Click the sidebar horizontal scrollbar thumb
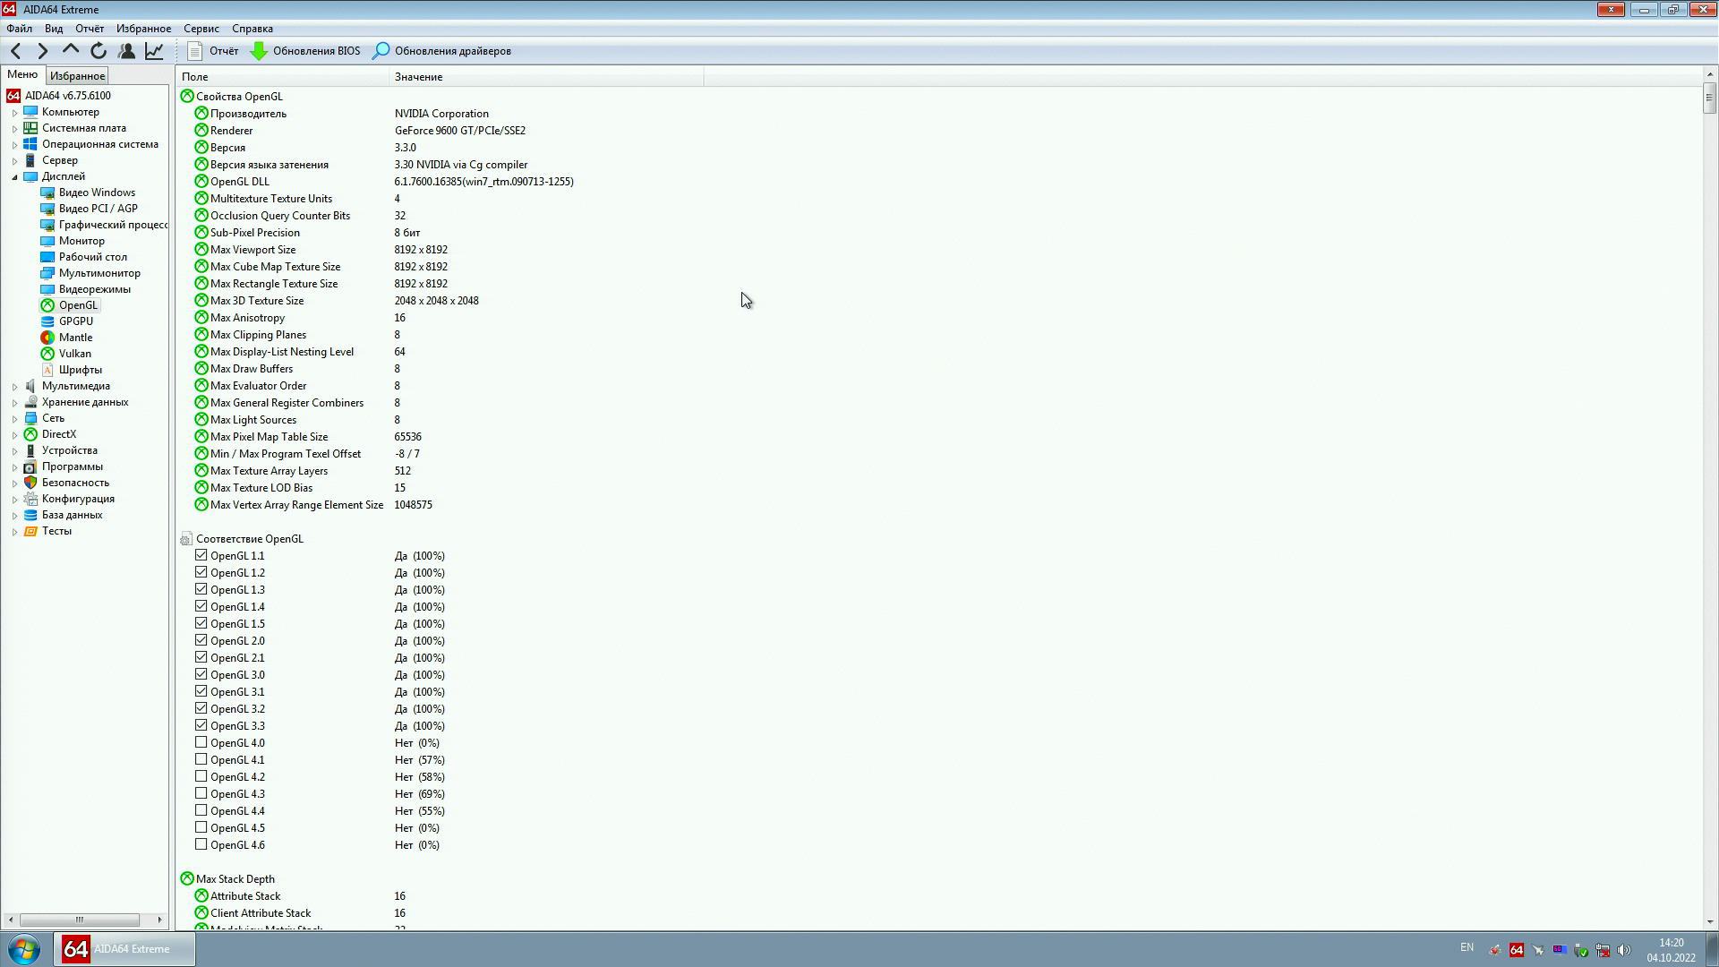Image resolution: width=1719 pixels, height=967 pixels. point(79,920)
